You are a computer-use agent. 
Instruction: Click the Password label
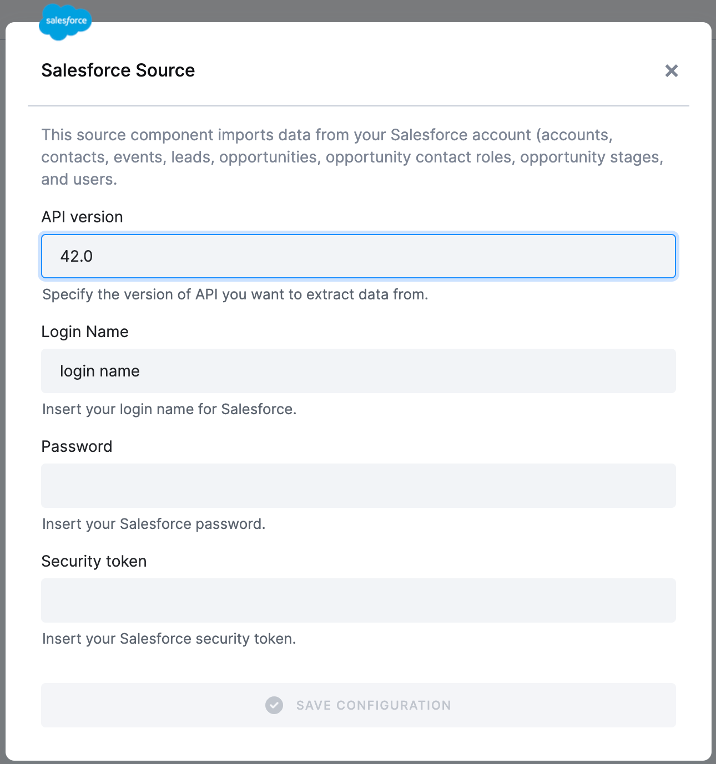(x=77, y=446)
